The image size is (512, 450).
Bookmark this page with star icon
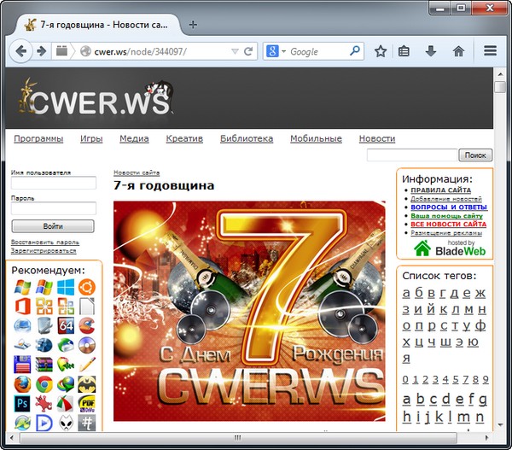point(381,51)
